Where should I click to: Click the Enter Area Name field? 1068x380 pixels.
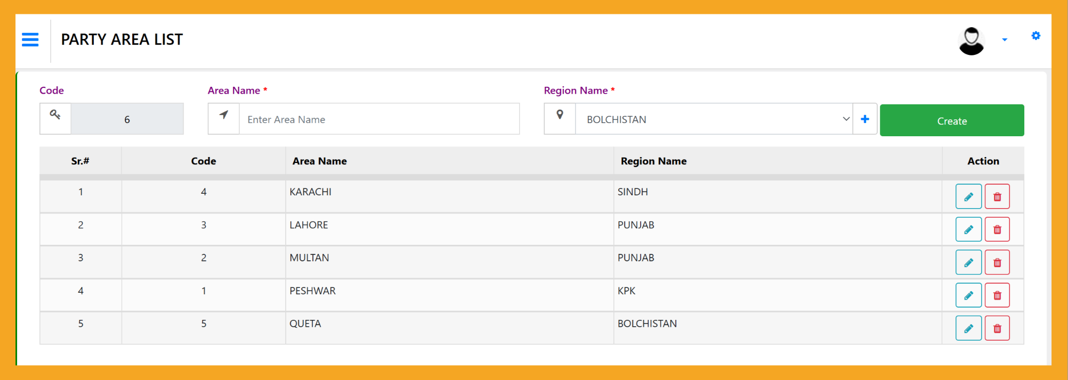378,119
